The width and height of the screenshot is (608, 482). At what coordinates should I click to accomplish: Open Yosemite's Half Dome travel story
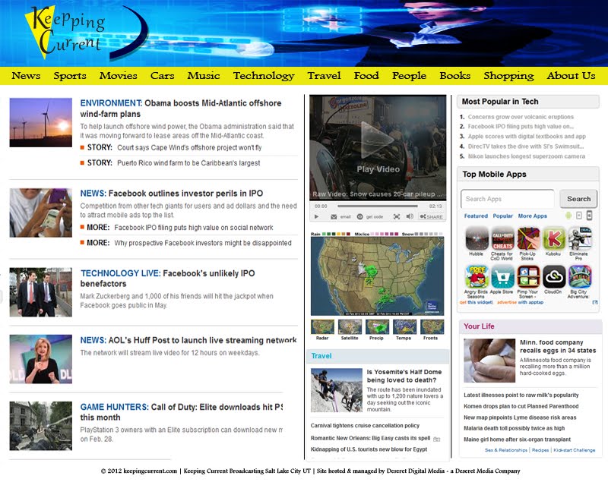[x=404, y=376]
